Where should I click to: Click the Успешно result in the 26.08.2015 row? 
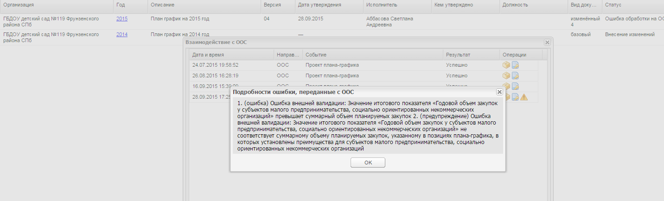click(457, 75)
